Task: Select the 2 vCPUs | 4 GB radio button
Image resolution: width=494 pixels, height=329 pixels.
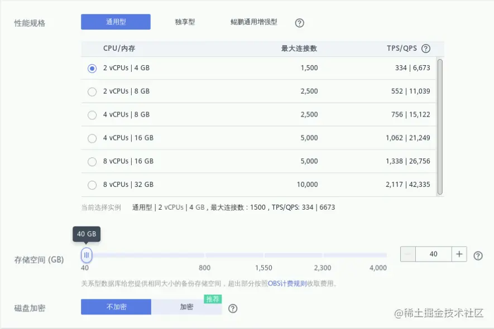Action: 92,69
